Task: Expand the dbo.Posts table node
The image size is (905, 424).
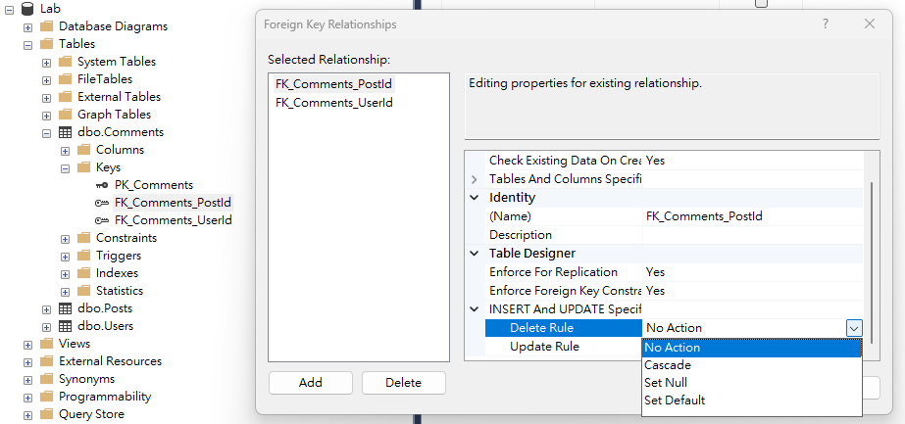Action: (47, 308)
